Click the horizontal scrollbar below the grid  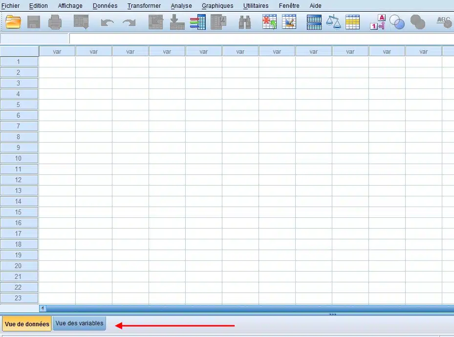pos(244,308)
